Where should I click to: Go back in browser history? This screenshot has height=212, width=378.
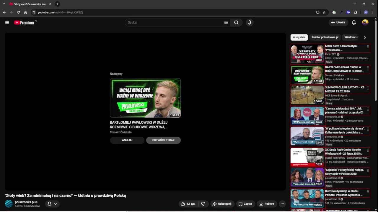(4, 12)
